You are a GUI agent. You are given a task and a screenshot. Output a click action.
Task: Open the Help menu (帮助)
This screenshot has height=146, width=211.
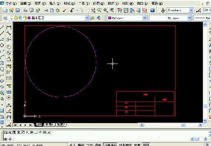157,3
